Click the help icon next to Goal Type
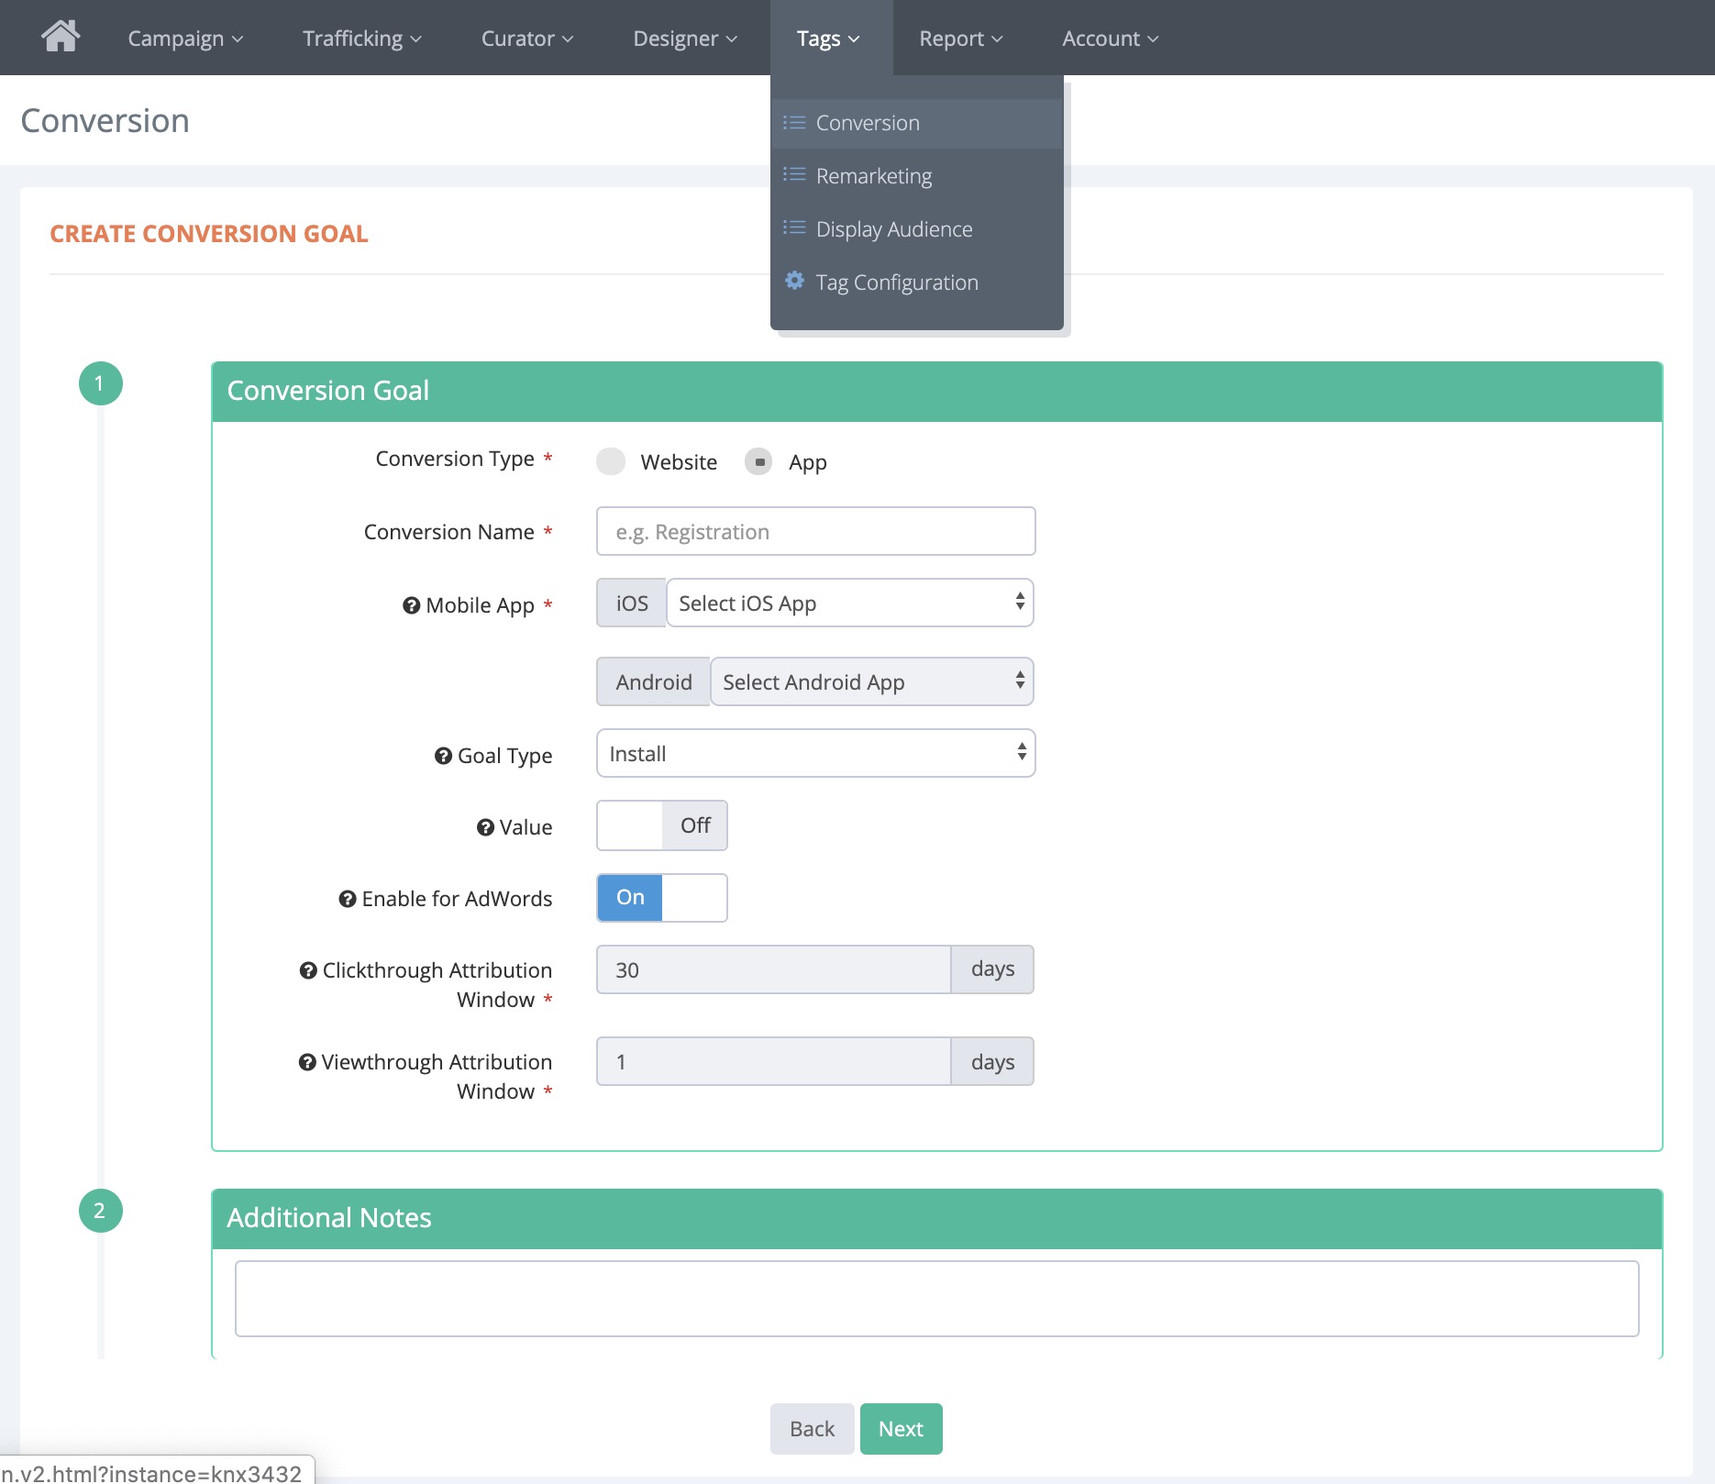The width and height of the screenshot is (1715, 1484). [443, 756]
